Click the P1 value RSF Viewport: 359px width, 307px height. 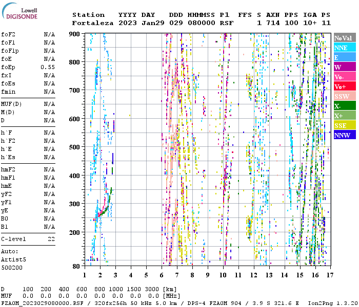(227, 23)
